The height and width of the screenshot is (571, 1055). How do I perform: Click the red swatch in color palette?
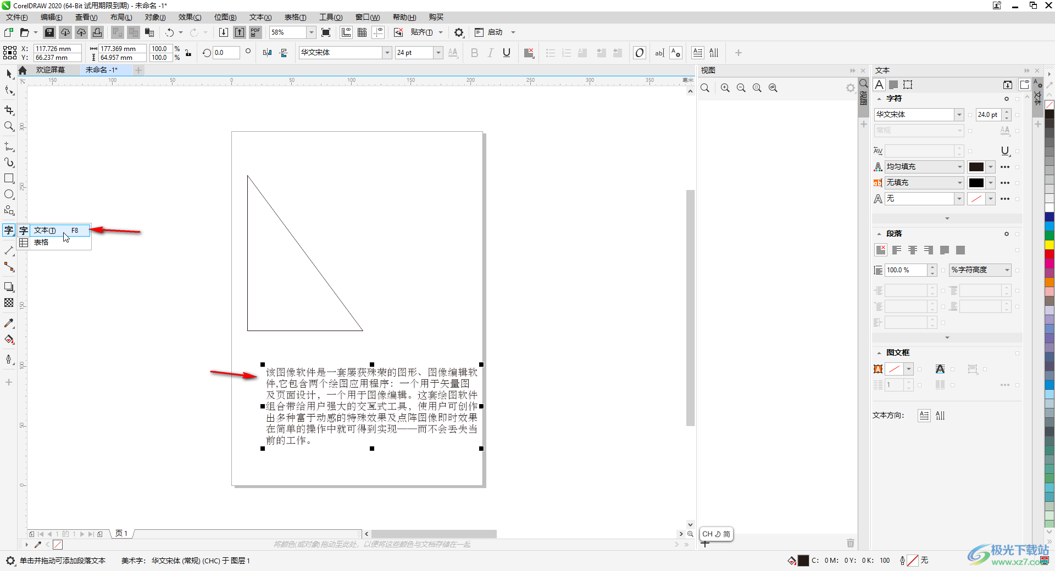[x=1050, y=255]
